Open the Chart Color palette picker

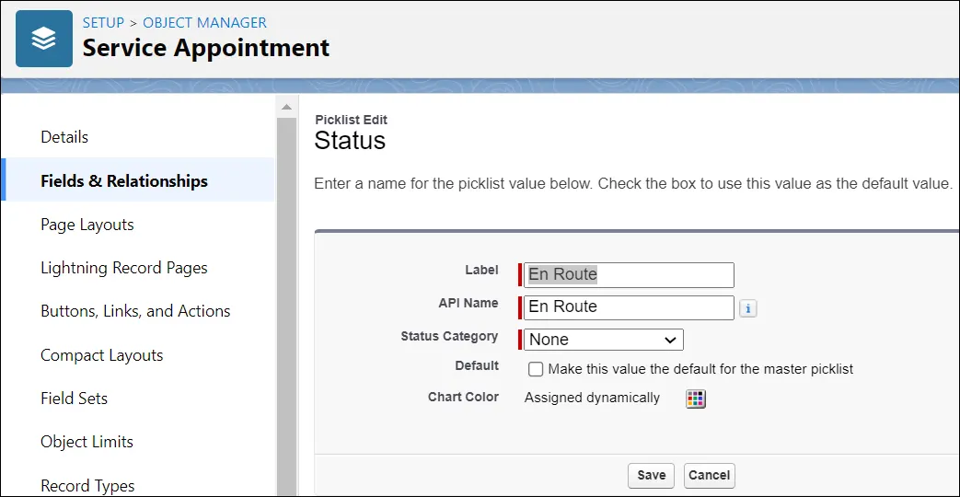(x=695, y=399)
